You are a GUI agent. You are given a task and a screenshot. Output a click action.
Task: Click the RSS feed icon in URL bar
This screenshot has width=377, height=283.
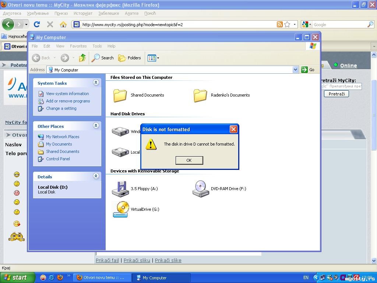click(280, 24)
